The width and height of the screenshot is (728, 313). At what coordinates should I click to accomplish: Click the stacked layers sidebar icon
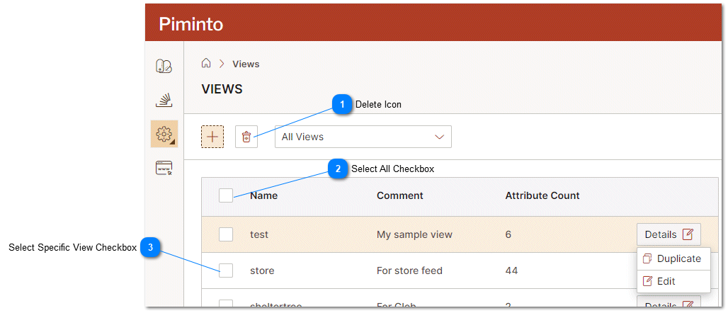click(x=164, y=100)
